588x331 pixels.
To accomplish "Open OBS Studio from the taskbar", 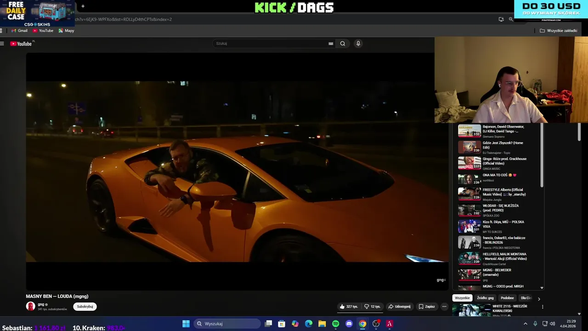I will pyautogui.click(x=376, y=324).
